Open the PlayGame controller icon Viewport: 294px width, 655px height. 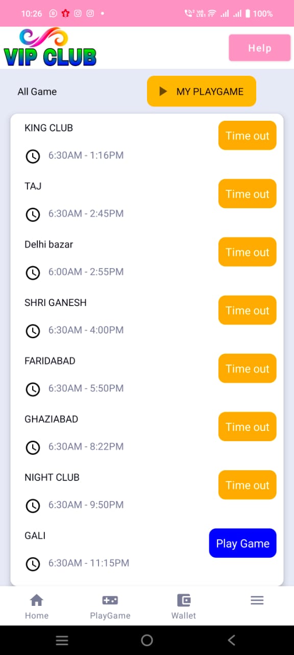[x=110, y=600]
